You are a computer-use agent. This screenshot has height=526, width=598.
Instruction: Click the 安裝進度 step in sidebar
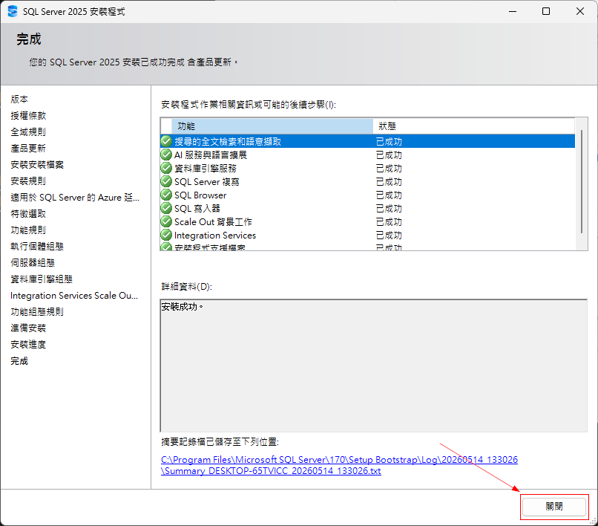[x=28, y=345]
